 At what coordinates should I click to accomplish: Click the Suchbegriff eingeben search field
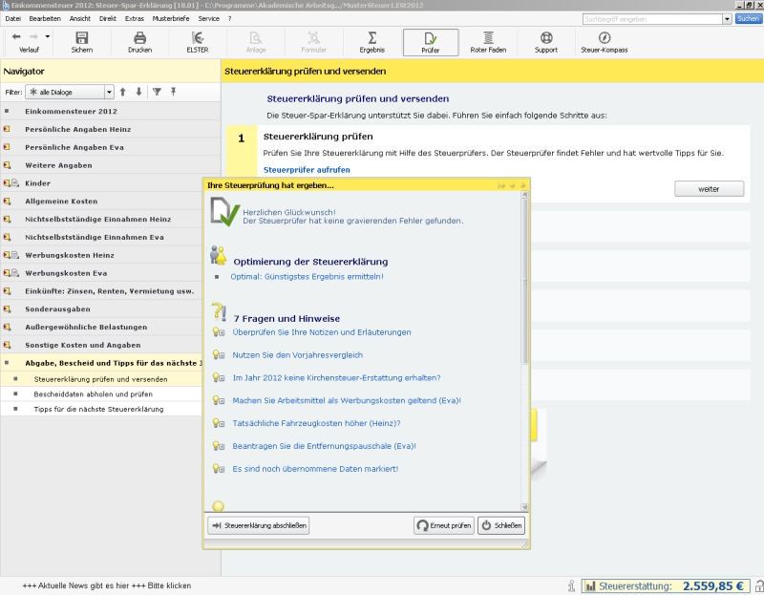[x=652, y=19]
